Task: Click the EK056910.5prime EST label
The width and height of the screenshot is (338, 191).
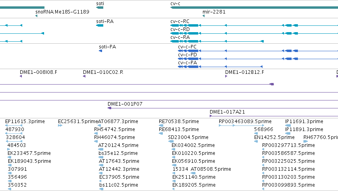Action: (x=193, y=161)
